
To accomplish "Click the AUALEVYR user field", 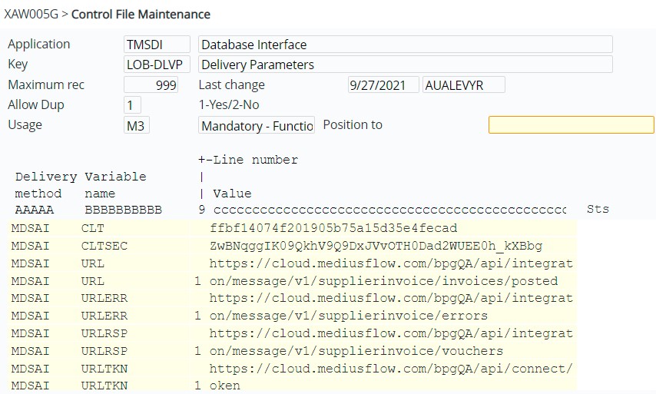I will pyautogui.click(x=464, y=85).
